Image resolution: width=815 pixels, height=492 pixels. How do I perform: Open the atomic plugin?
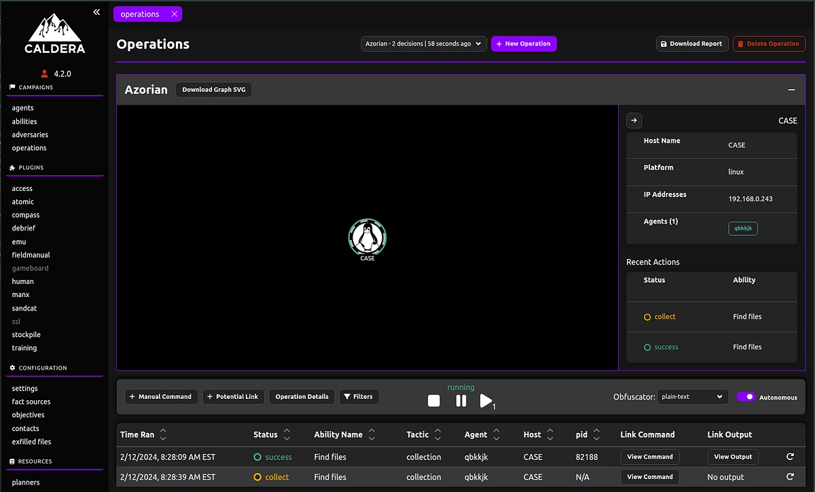pos(22,202)
